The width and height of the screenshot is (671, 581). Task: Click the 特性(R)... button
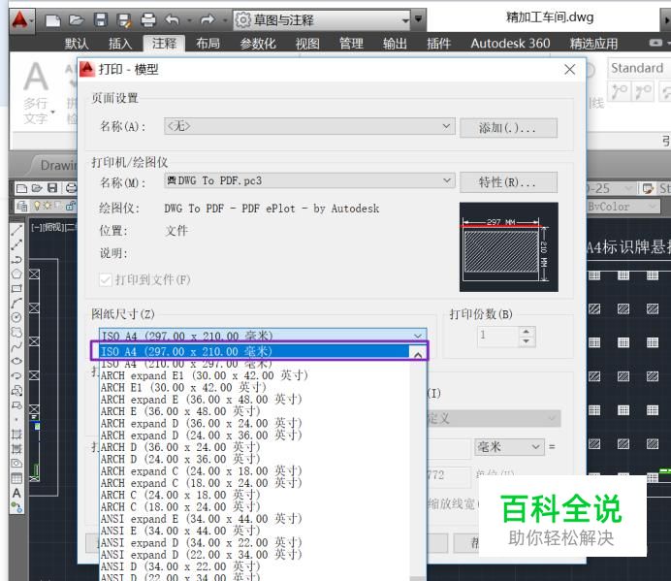(x=508, y=182)
